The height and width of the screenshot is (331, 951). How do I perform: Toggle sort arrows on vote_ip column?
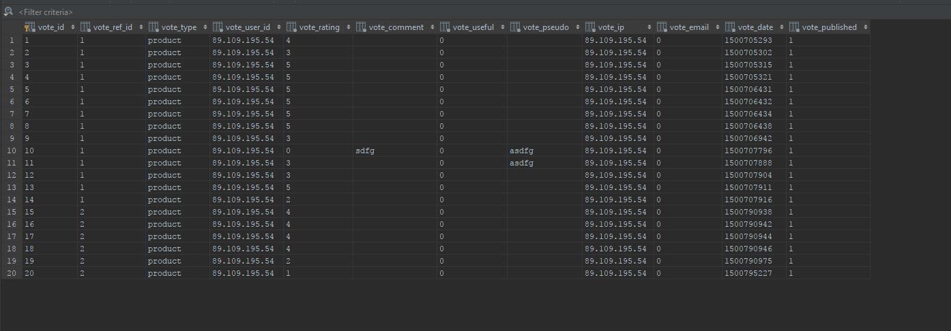[x=649, y=27]
